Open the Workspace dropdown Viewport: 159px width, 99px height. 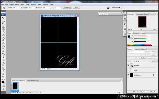tap(116, 8)
